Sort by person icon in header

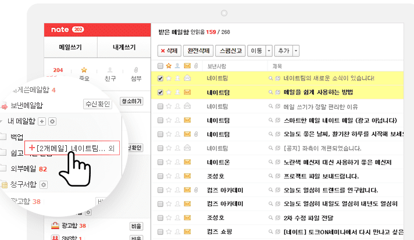pyautogui.click(x=177, y=66)
